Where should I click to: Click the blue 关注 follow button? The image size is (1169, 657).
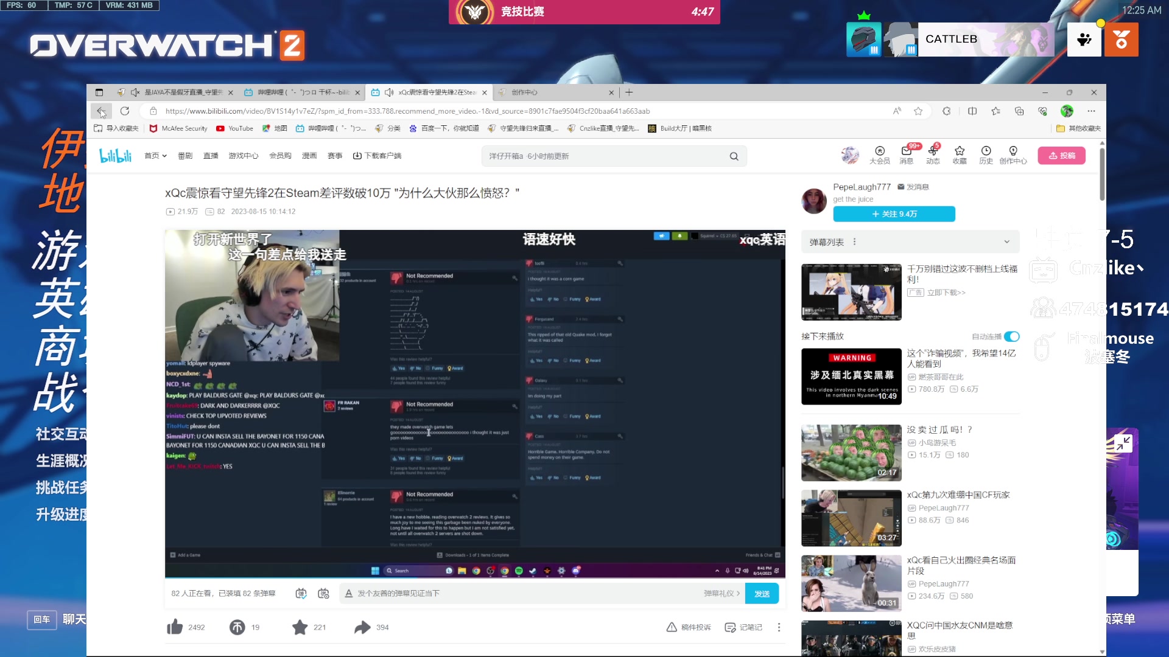(894, 214)
